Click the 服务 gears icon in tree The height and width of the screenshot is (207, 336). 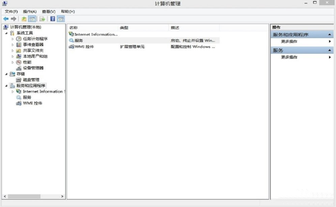pyautogui.click(x=19, y=97)
